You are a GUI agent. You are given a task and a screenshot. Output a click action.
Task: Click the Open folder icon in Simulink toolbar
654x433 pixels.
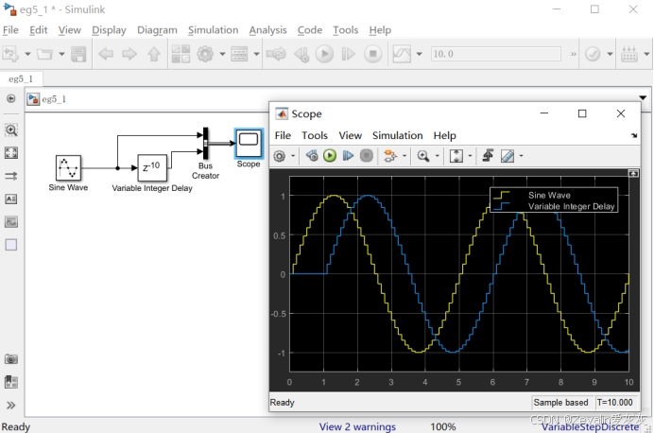(44, 54)
